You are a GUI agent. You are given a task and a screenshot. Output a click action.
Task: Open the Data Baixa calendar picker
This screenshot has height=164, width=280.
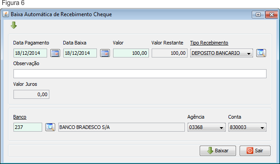coord(105,53)
